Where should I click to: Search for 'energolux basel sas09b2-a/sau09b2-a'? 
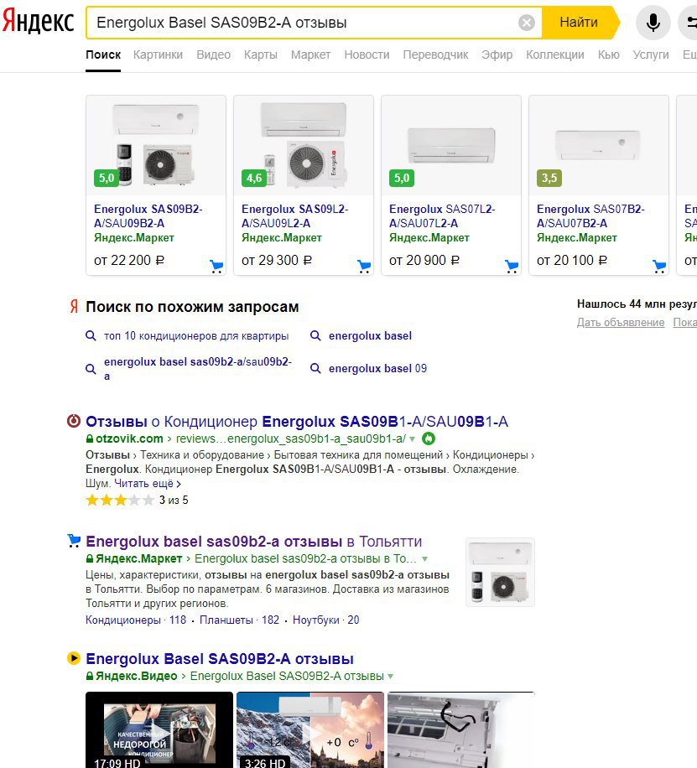click(198, 369)
